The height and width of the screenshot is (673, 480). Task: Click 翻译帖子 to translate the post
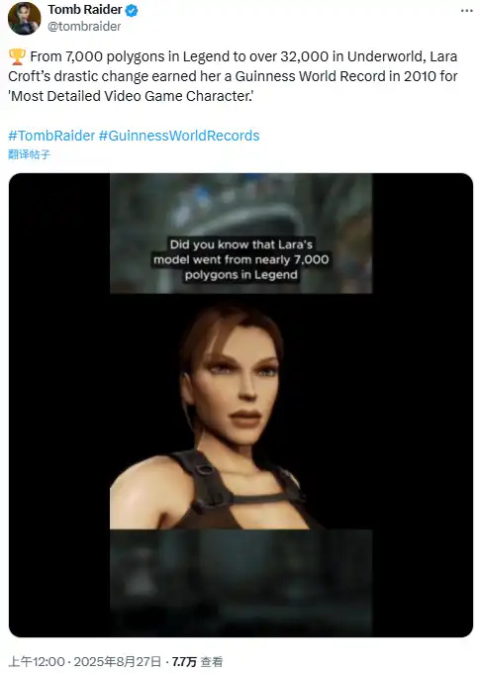[29, 154]
